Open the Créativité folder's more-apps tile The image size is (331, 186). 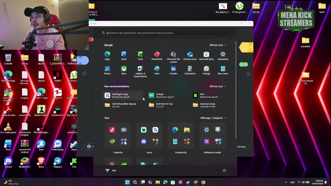pos(124,141)
